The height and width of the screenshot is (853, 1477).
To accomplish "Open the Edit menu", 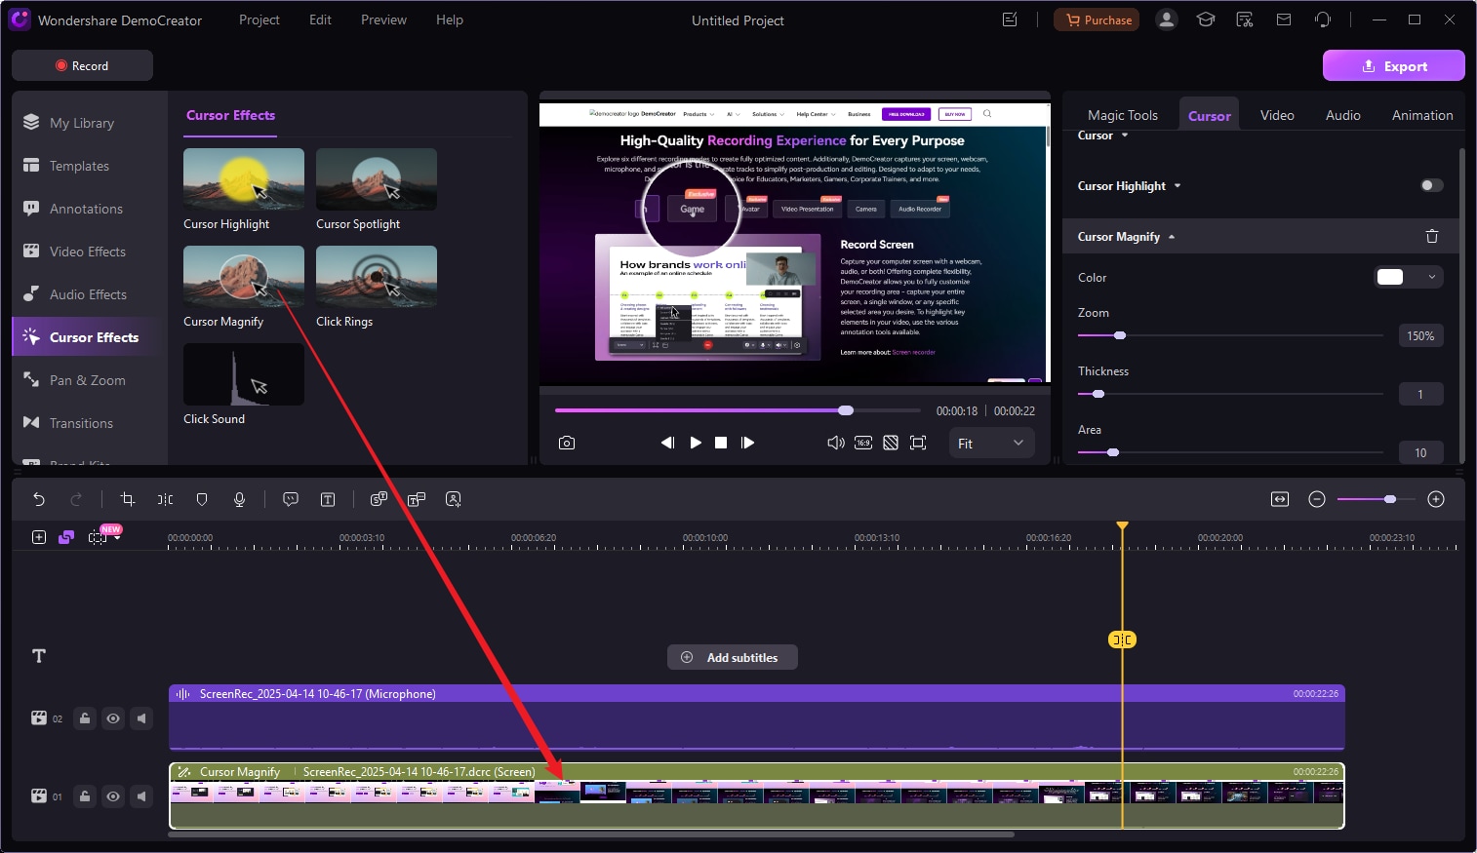I will click(x=320, y=19).
